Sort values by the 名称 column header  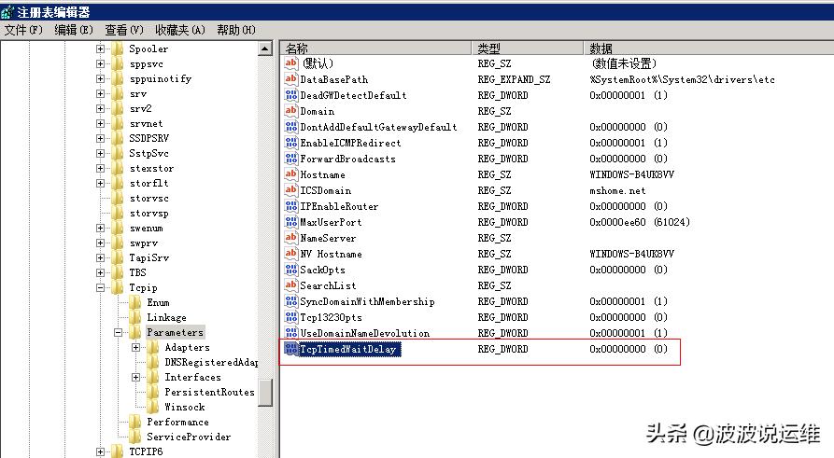375,49
